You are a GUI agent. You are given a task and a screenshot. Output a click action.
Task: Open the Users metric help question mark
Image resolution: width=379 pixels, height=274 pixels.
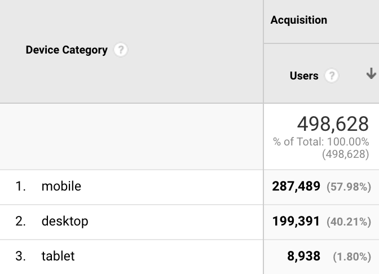point(332,76)
